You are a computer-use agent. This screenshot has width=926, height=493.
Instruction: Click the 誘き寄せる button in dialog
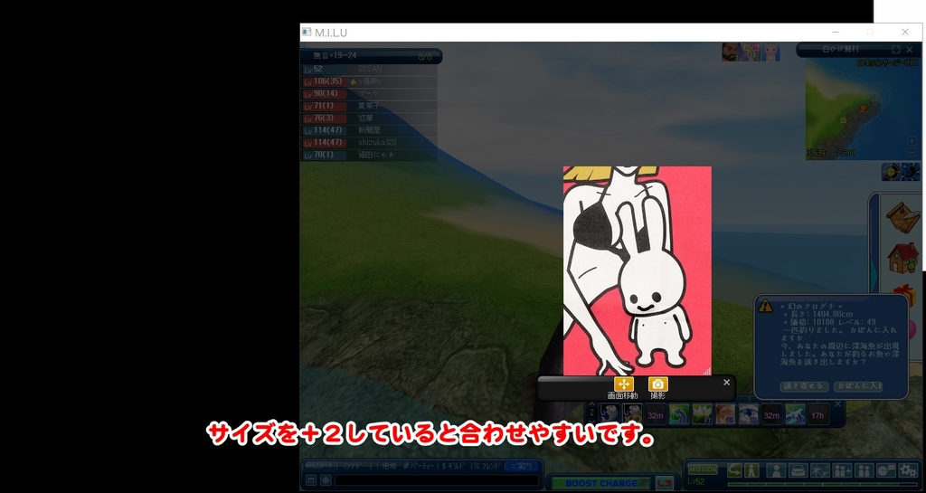tap(803, 386)
